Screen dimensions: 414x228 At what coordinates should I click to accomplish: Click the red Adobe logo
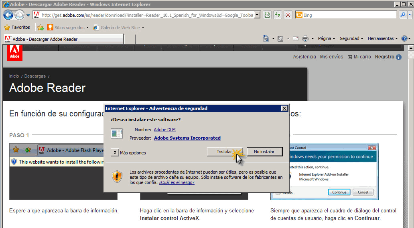coord(14,52)
